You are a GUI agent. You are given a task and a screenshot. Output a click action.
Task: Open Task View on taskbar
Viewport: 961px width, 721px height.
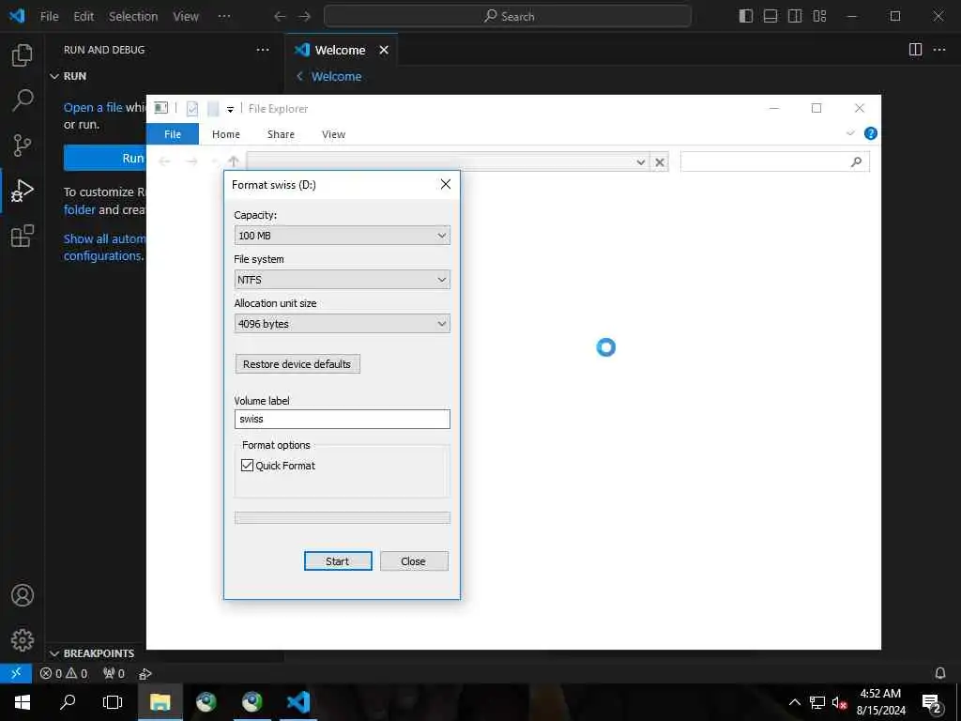[x=113, y=702]
